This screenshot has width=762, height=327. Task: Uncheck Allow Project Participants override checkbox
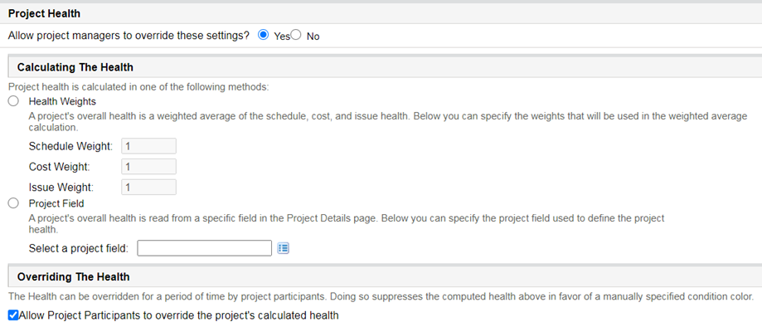13,315
